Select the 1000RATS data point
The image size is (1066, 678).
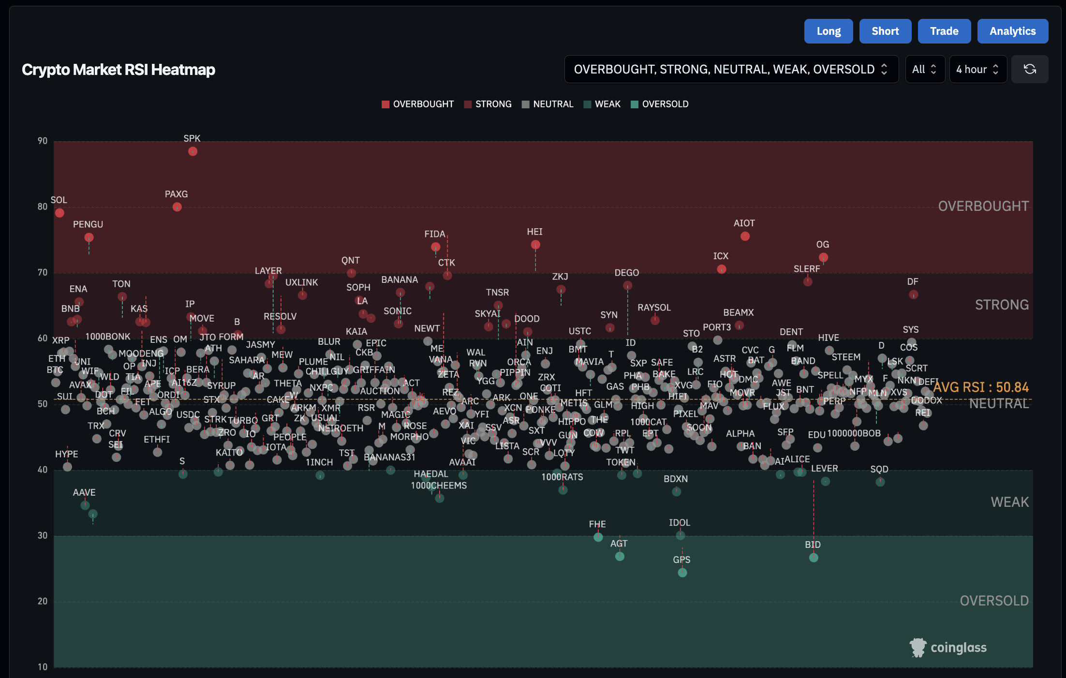coord(563,490)
